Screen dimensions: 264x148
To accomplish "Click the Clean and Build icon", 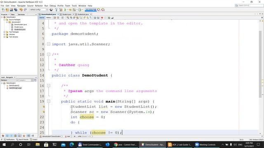I will [61, 10].
